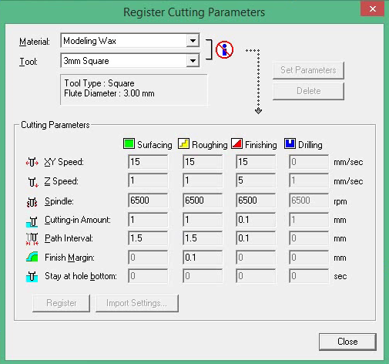Image resolution: width=389 pixels, height=364 pixels.
Task: Click the red Finishing icon
Action: 236,143
